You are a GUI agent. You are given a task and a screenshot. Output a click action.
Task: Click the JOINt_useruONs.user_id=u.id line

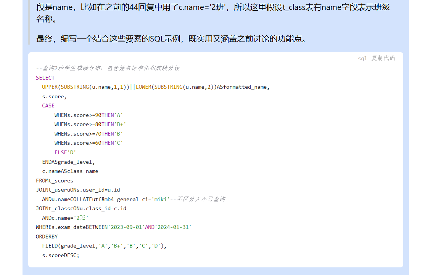point(78,190)
